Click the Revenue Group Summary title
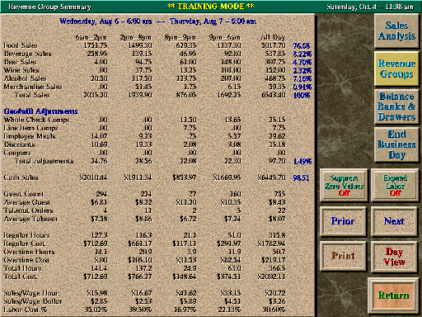 pyautogui.click(x=49, y=7)
